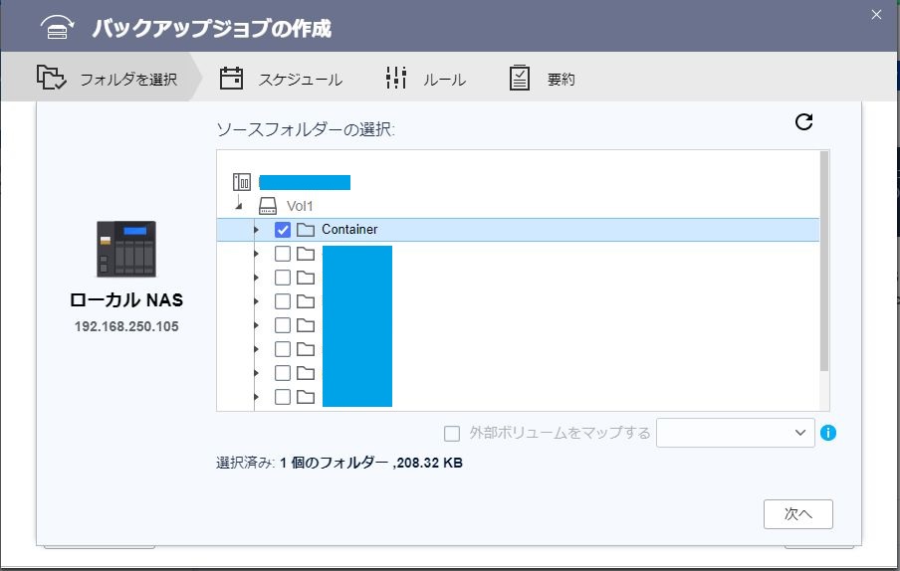
Task: Open the external volume dropdown
Action: pyautogui.click(x=736, y=433)
